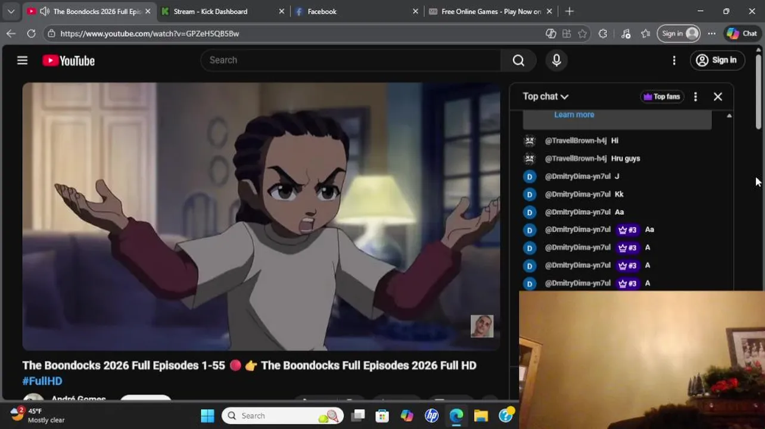
Task: Open YouTube settings three-dot menu
Action: 674,60
